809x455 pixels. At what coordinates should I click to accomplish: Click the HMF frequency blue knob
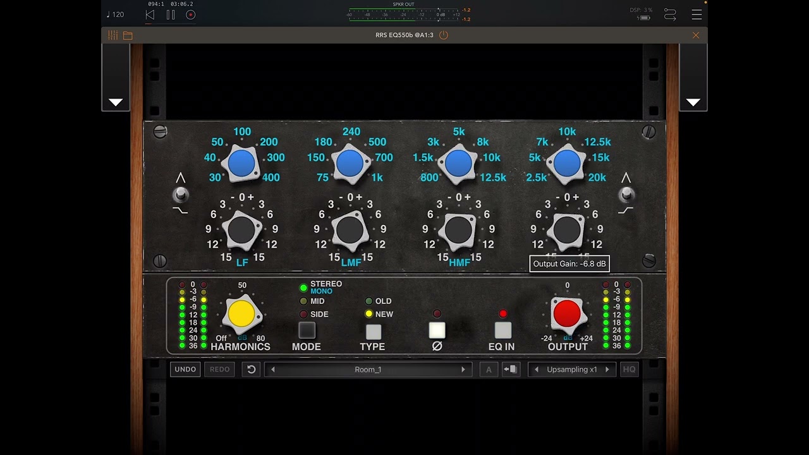(x=458, y=164)
